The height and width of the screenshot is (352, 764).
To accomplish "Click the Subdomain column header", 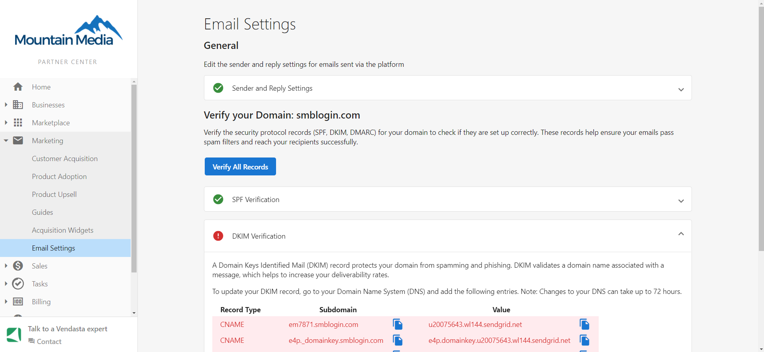I will [x=338, y=309].
